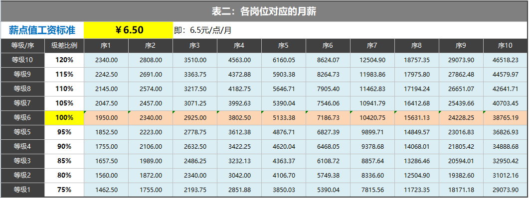Click the cell with value 8264.73
529x198 pixels.
(x=328, y=75)
